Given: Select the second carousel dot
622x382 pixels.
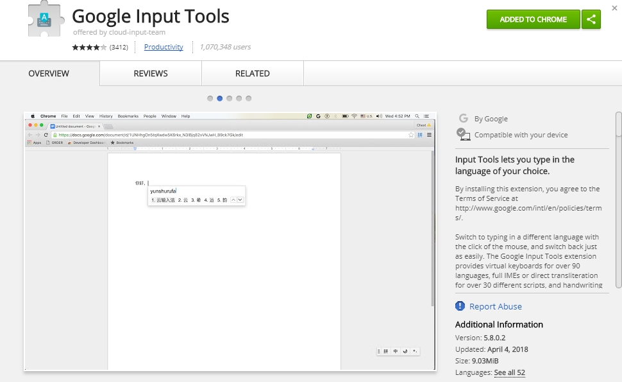Looking at the screenshot, I should (220, 98).
